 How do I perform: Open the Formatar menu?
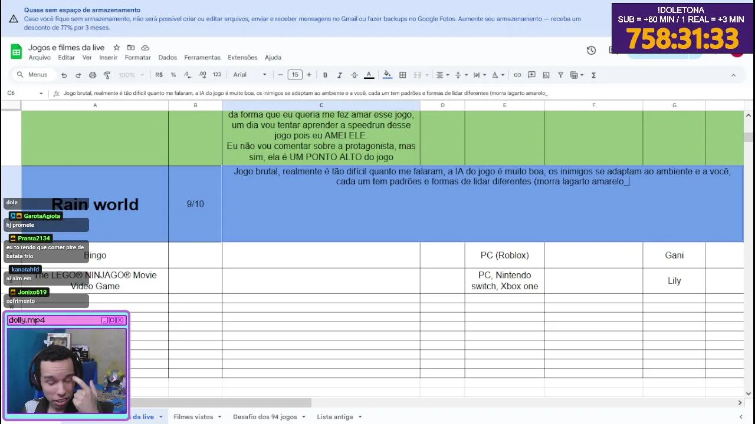coord(138,58)
